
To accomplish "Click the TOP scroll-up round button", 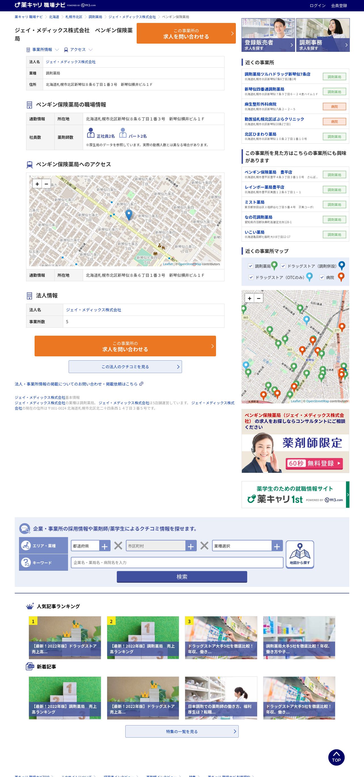I will click(x=336, y=757).
